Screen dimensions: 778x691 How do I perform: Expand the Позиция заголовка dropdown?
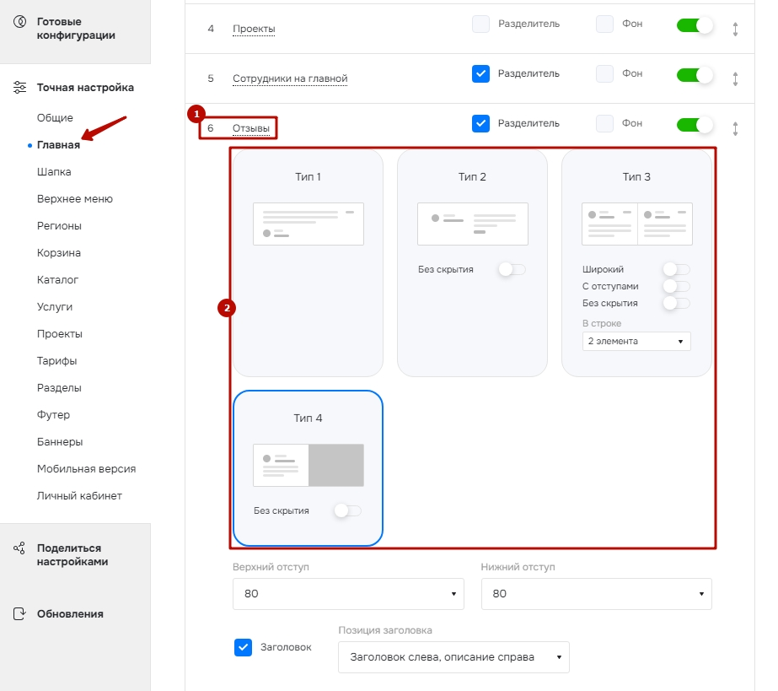[x=453, y=657]
